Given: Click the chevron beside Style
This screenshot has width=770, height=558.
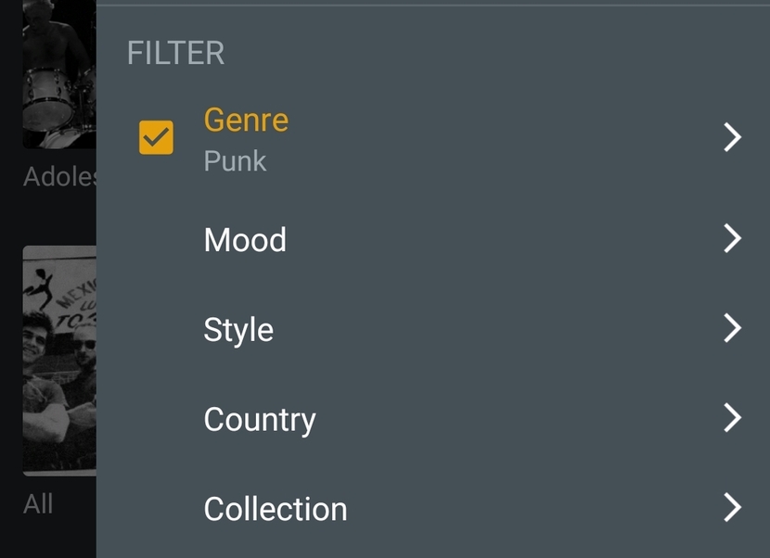Looking at the screenshot, I should pos(732,328).
